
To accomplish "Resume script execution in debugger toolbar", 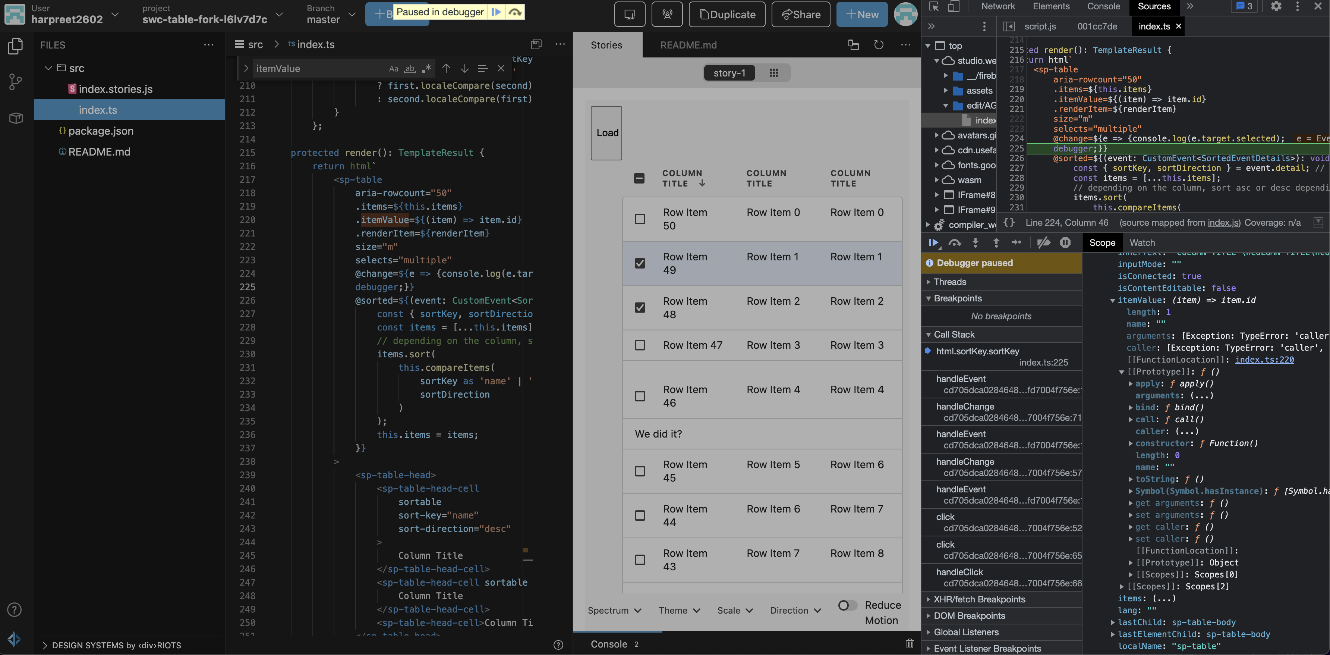I will [933, 243].
